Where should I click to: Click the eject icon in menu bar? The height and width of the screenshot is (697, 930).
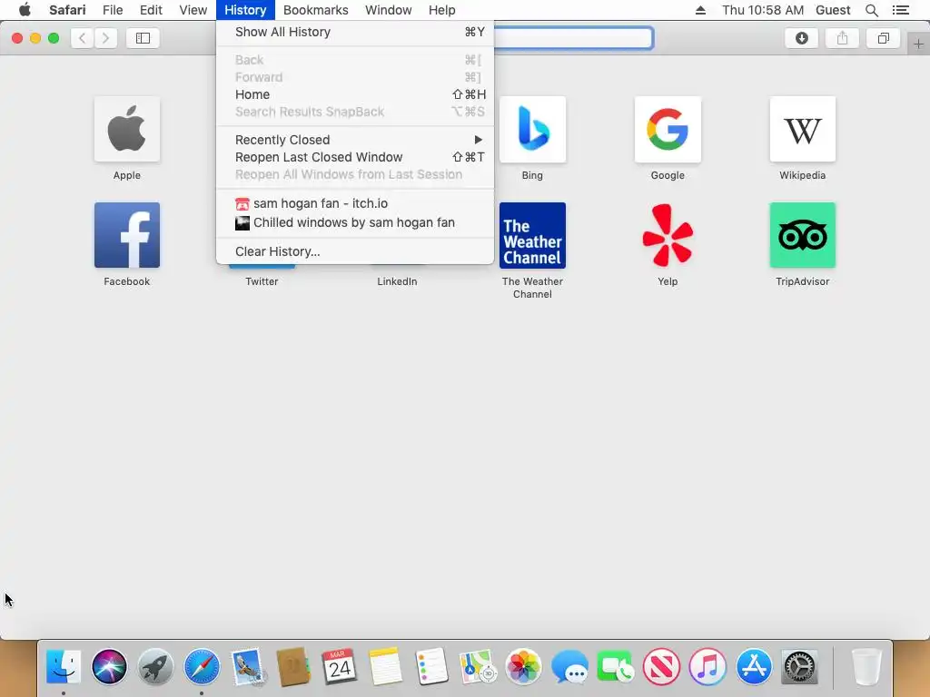(x=700, y=10)
